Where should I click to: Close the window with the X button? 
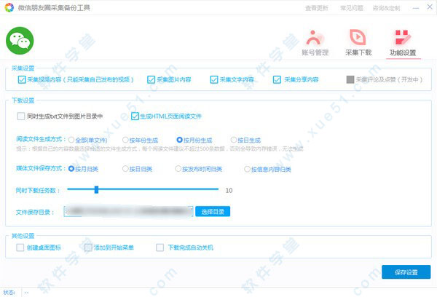tap(430, 7)
